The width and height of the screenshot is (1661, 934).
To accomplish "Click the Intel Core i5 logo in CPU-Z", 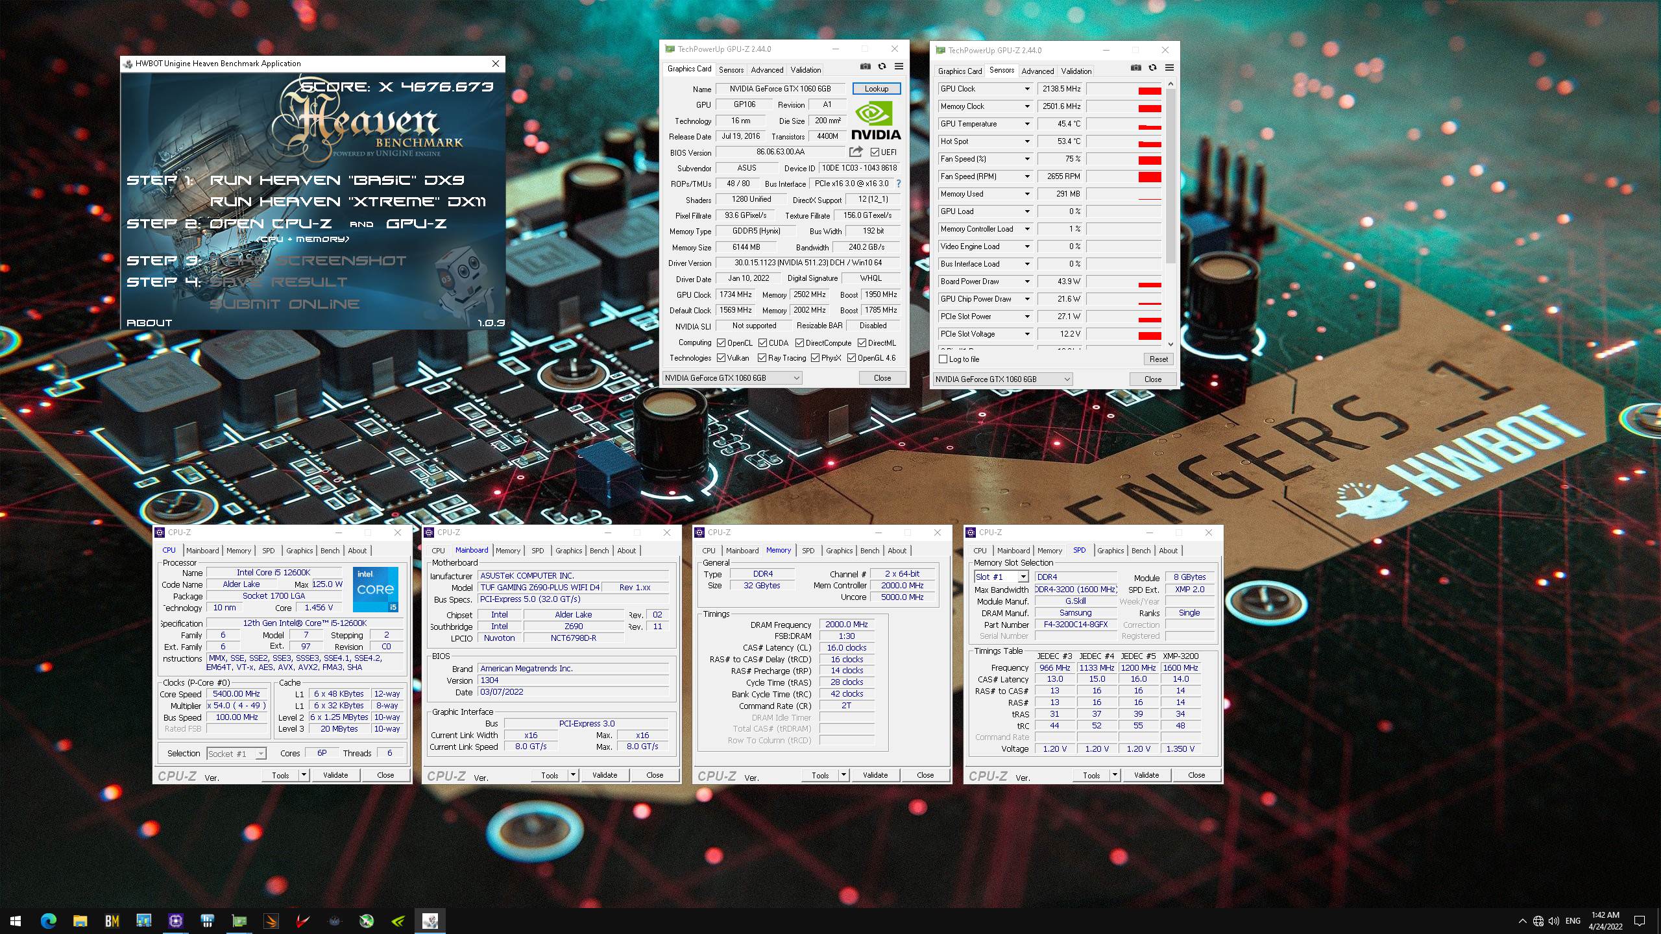I will [x=376, y=589].
